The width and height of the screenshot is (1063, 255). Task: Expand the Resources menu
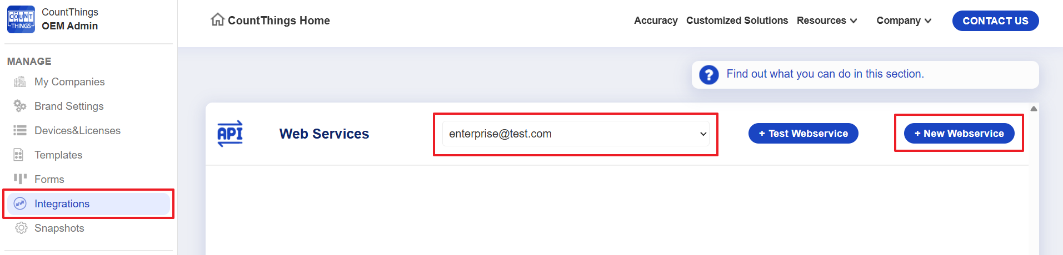click(x=827, y=21)
